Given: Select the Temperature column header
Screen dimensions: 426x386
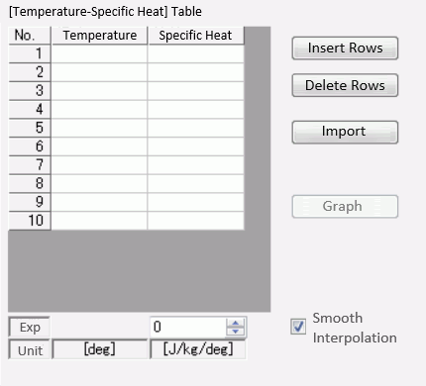Looking at the screenshot, I should click(x=99, y=36).
